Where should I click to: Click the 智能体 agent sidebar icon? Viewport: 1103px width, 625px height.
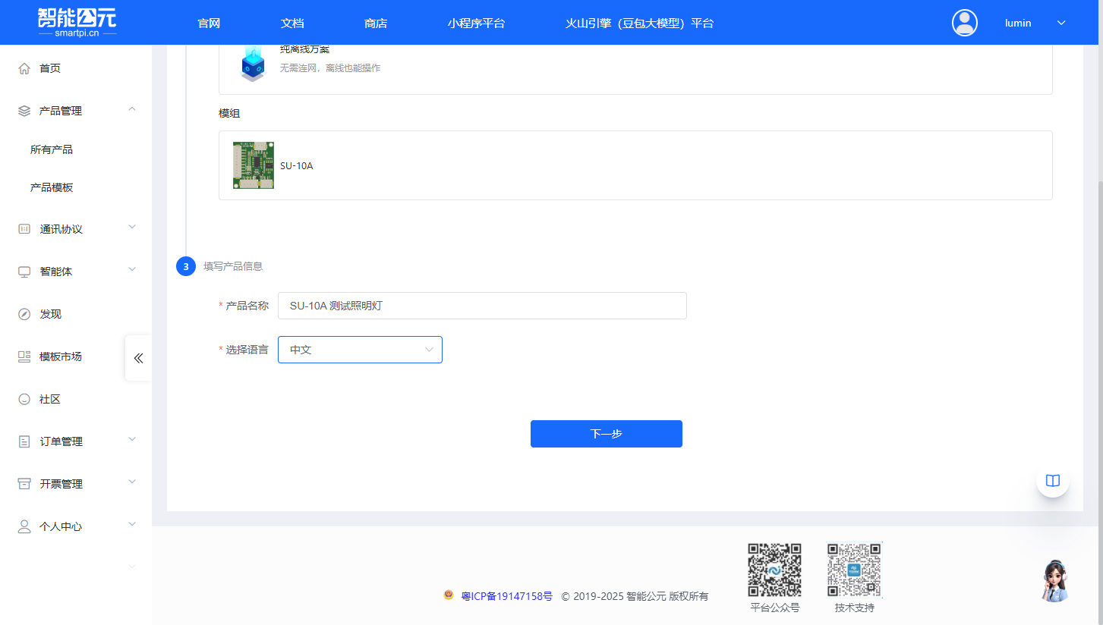pyautogui.click(x=24, y=271)
